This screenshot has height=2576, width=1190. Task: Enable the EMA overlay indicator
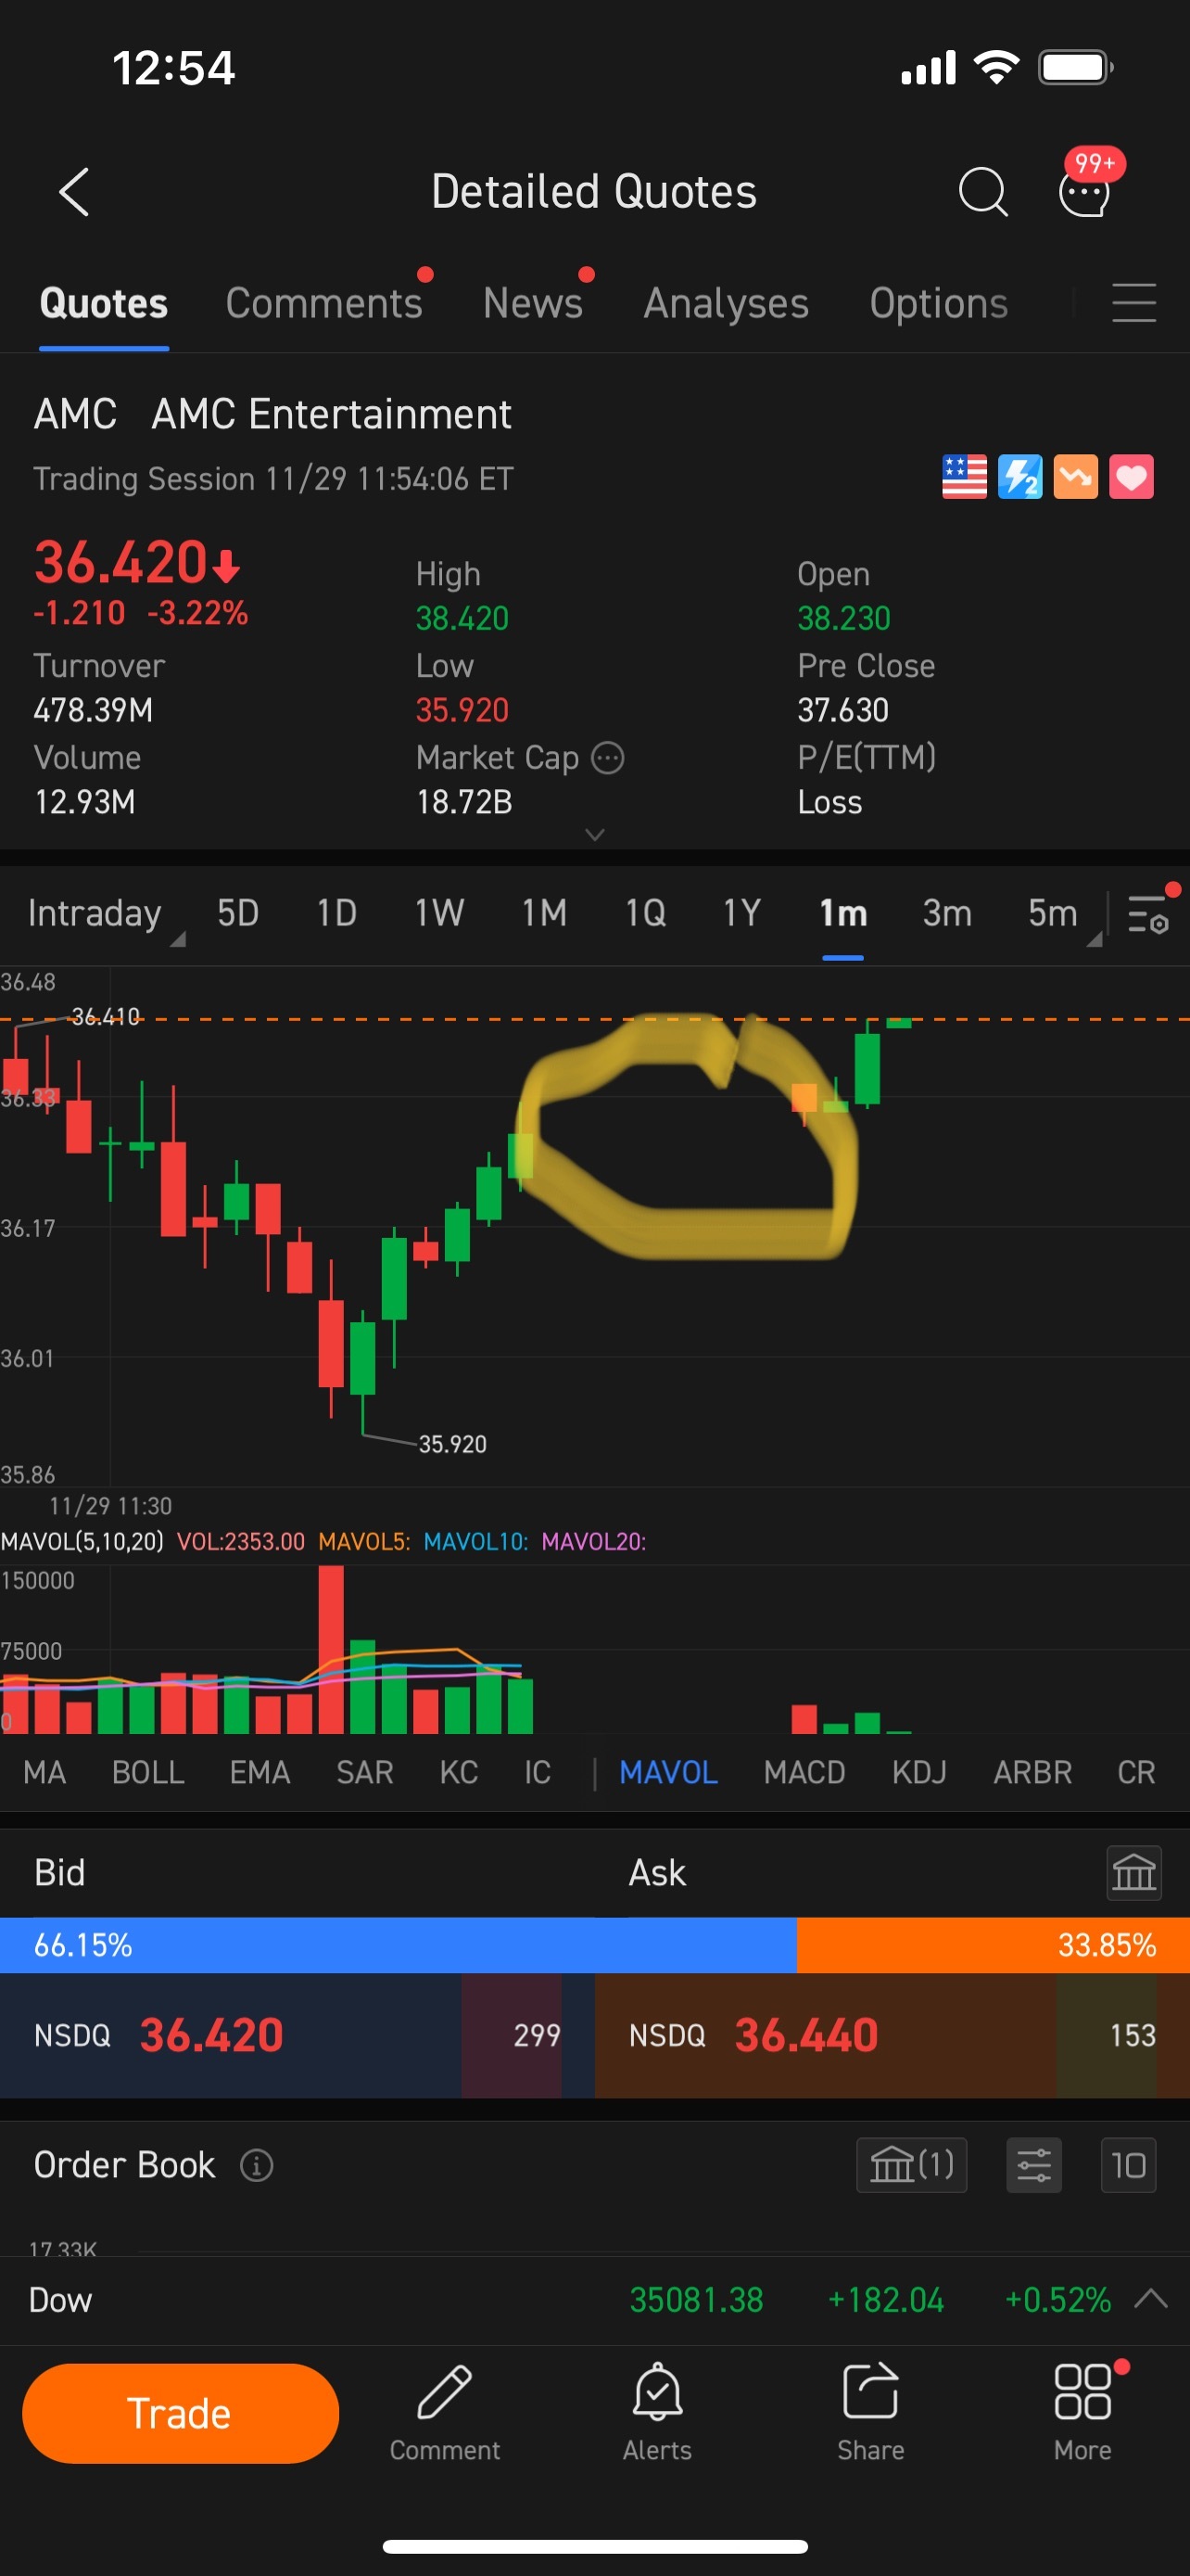(x=260, y=1773)
